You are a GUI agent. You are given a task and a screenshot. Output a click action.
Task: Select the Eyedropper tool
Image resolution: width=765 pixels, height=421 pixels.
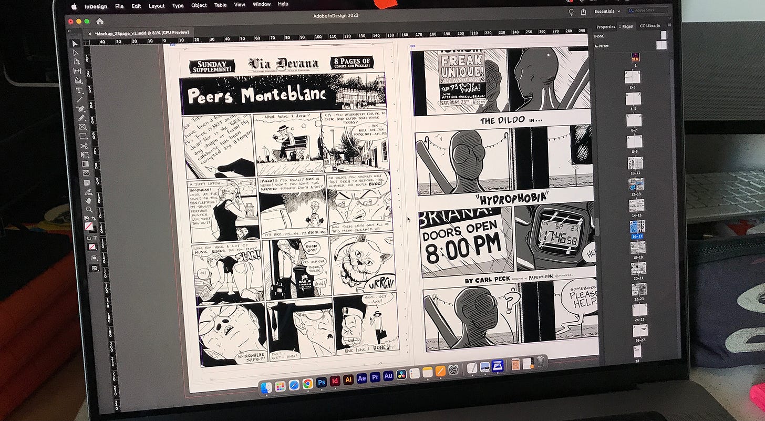88,192
